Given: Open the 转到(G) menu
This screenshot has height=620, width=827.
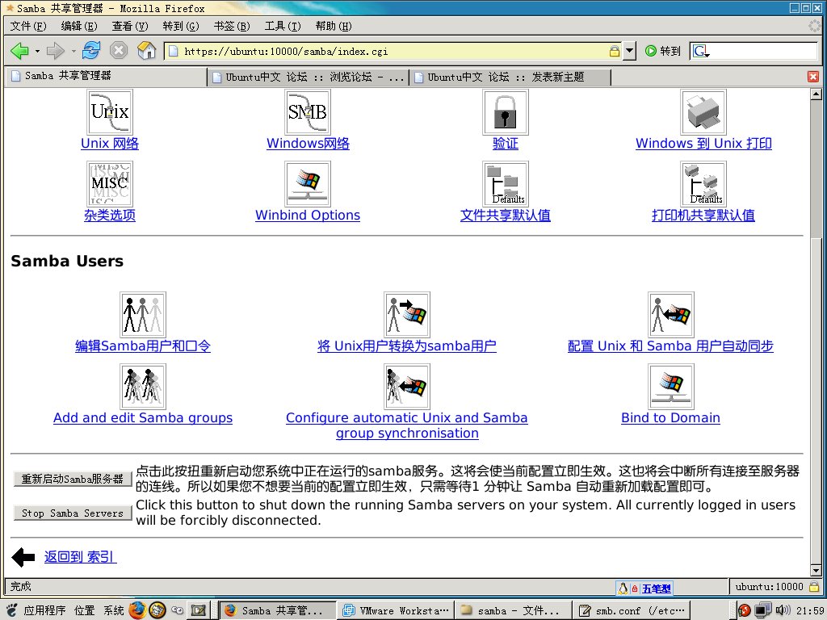Looking at the screenshot, I should pyautogui.click(x=181, y=26).
